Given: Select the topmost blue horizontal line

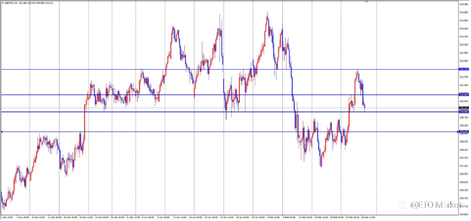Looking at the screenshot, I should 230,69.
